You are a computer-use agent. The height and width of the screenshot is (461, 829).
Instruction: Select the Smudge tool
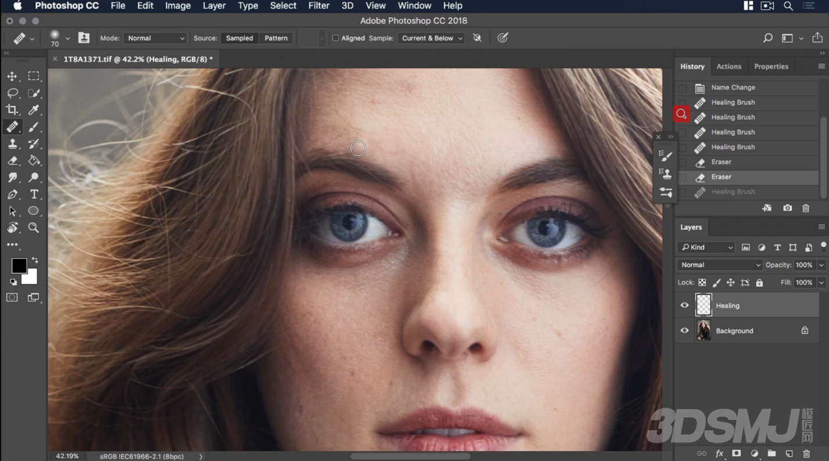tap(12, 177)
